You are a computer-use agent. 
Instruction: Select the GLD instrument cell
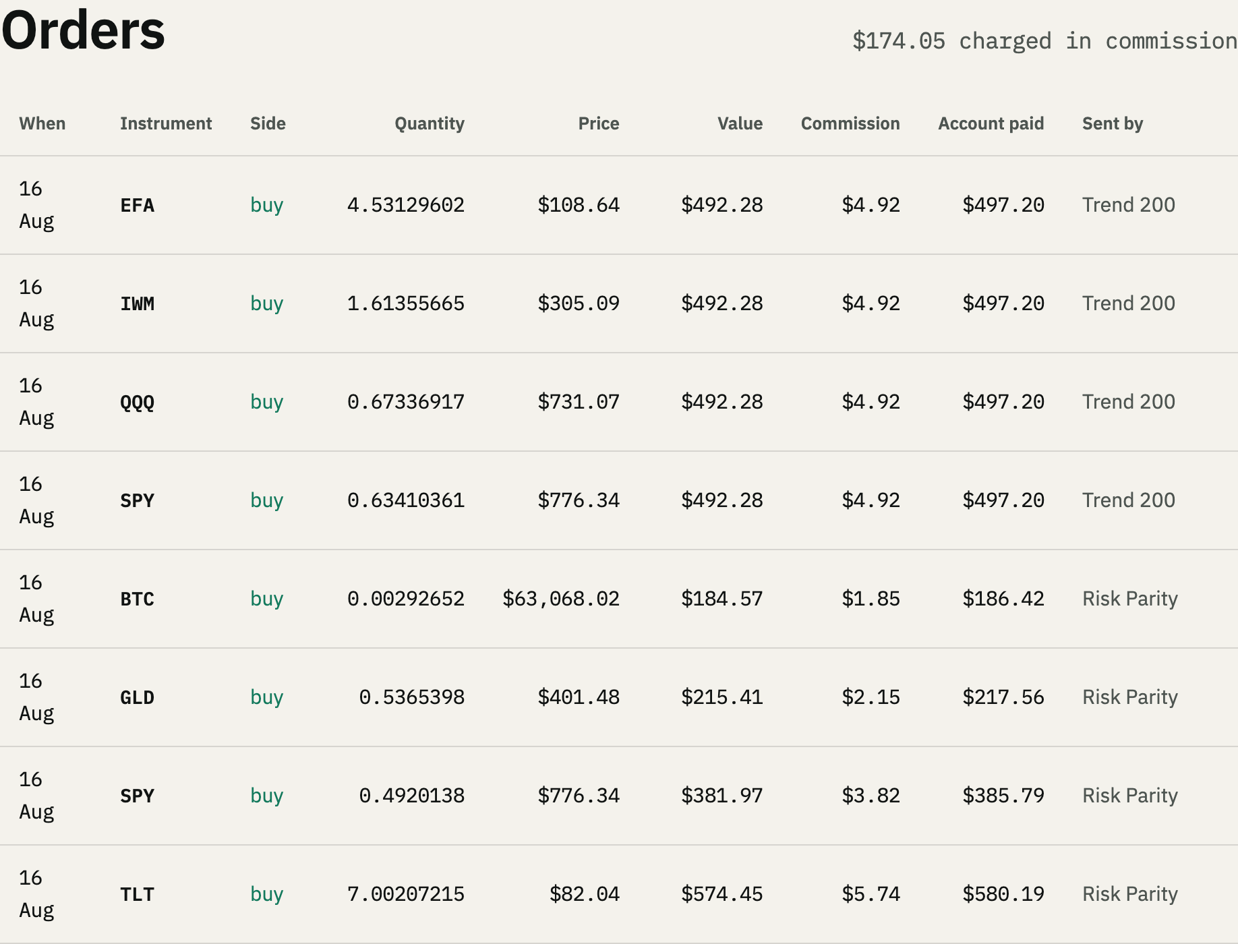[138, 697]
